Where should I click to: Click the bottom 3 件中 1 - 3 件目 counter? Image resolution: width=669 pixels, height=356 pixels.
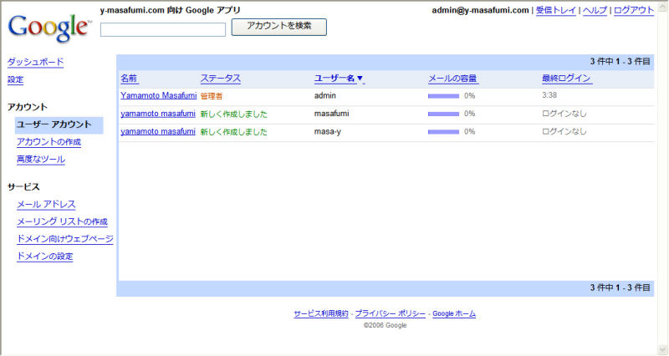click(x=620, y=287)
